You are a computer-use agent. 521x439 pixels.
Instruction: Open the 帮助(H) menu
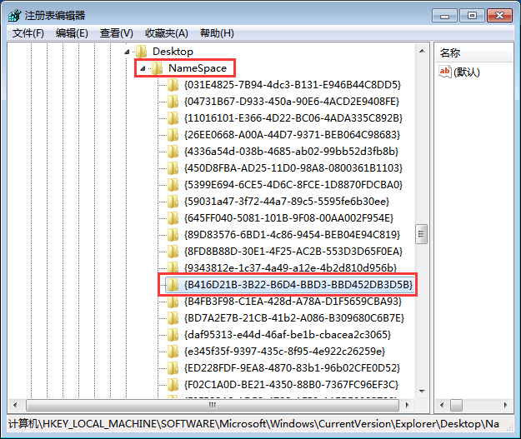coord(217,33)
